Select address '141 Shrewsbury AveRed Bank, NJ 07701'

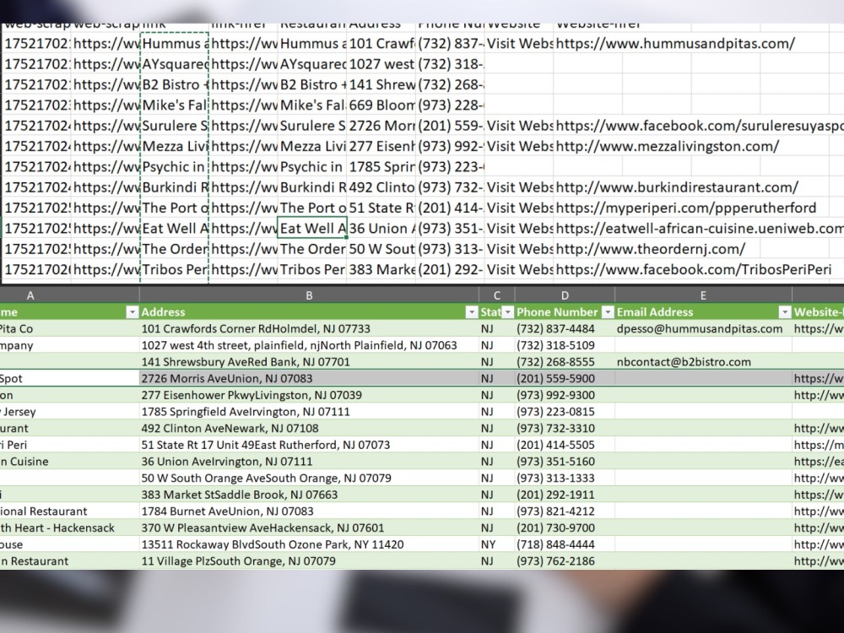point(309,362)
